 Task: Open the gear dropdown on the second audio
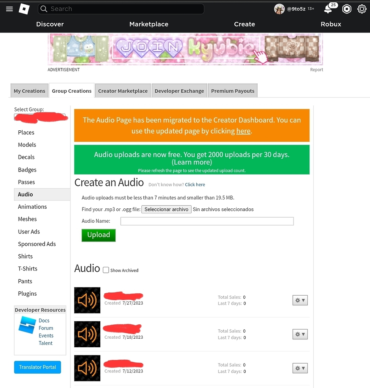[x=300, y=334]
